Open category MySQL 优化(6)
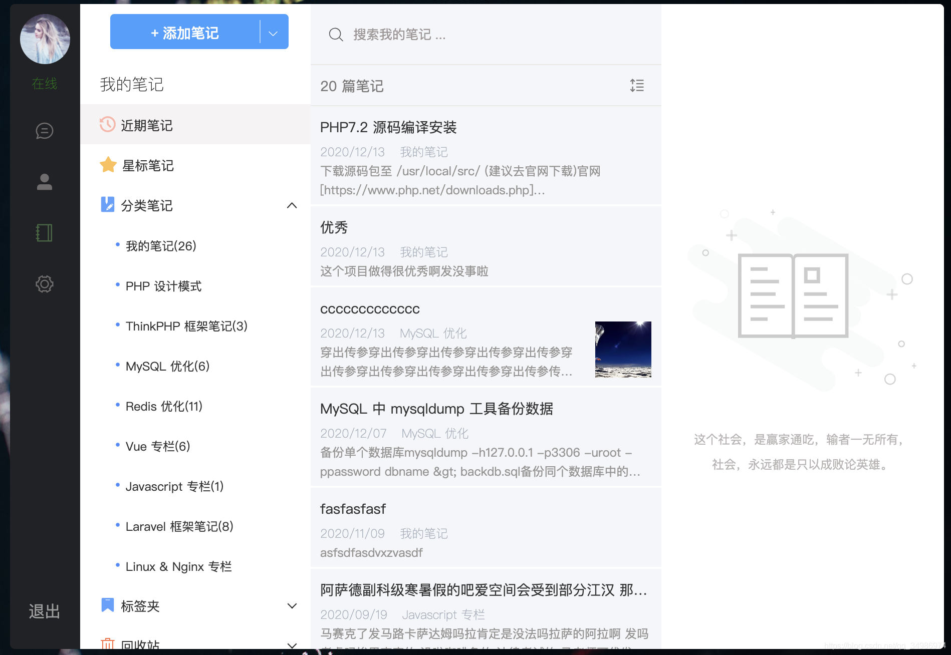 pos(167,366)
